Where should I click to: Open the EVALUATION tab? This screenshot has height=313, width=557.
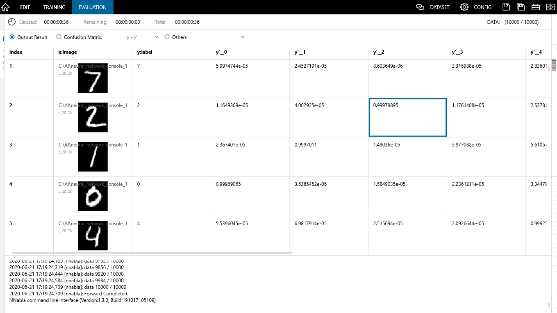93,7
